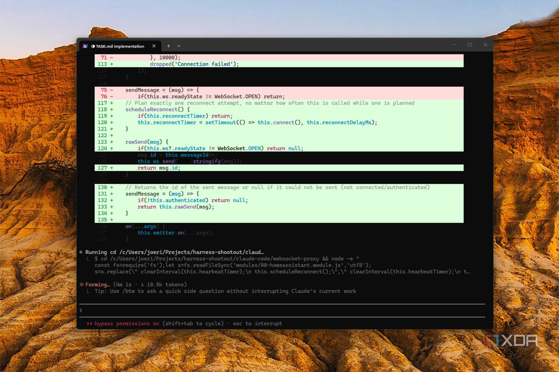Click the s.replace clearInterval command line
Screen dimensions: 559x372
[282, 271]
